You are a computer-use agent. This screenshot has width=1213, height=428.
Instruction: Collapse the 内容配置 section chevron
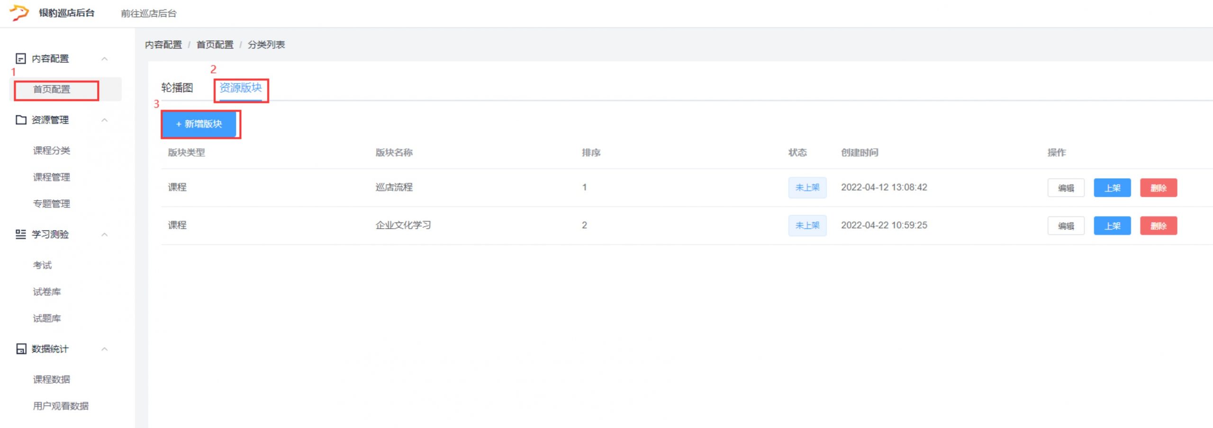(x=105, y=59)
